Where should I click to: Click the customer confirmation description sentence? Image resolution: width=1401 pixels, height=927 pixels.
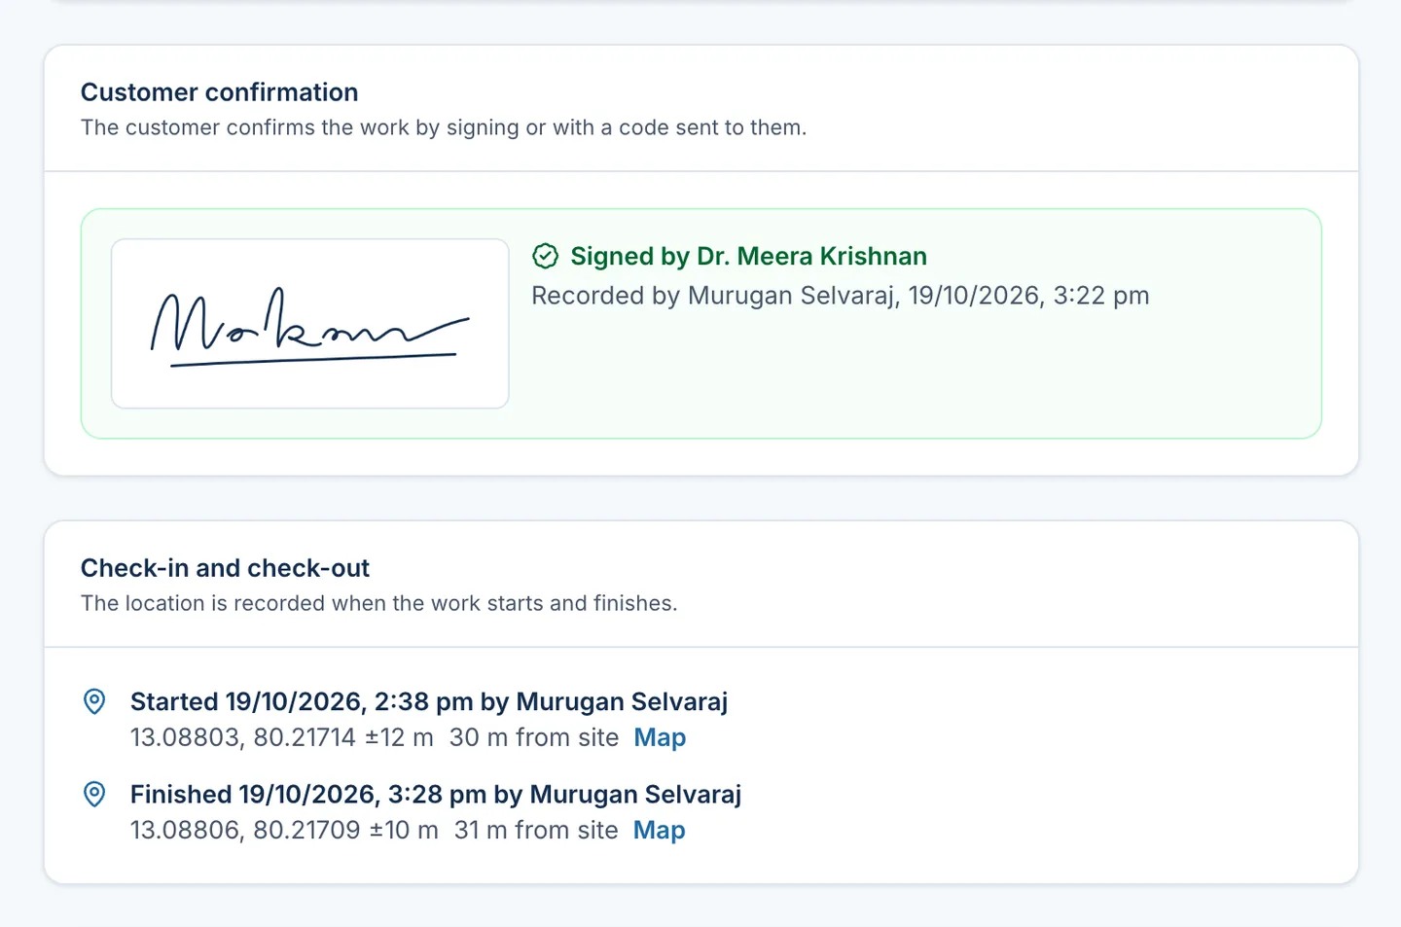click(444, 127)
